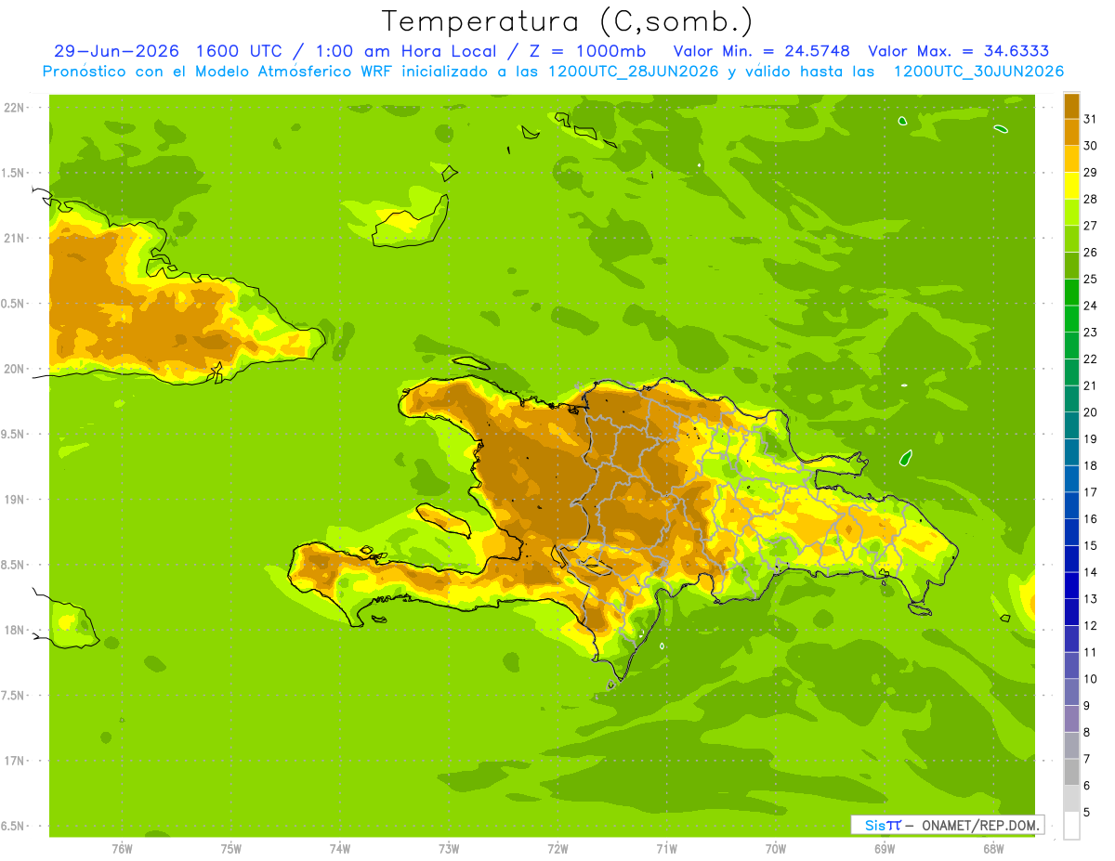Click the green legend swatch between 24 and 25
The image size is (1115, 861).
(x=1071, y=293)
